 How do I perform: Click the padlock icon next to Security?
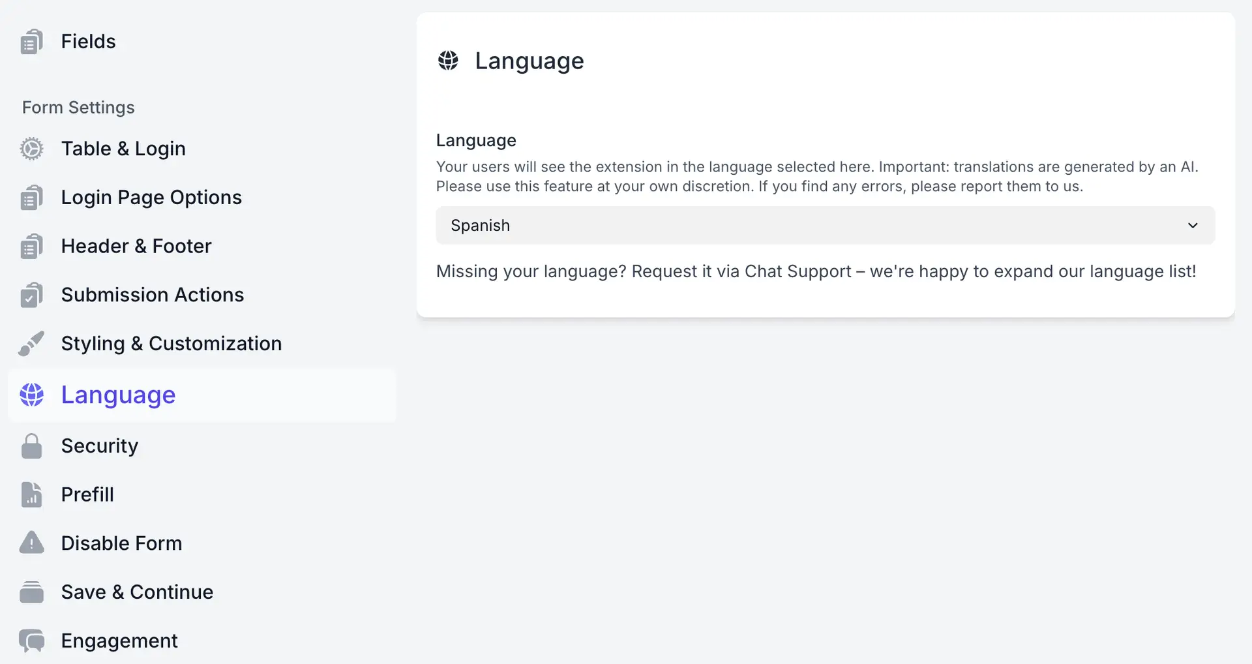[31, 446]
